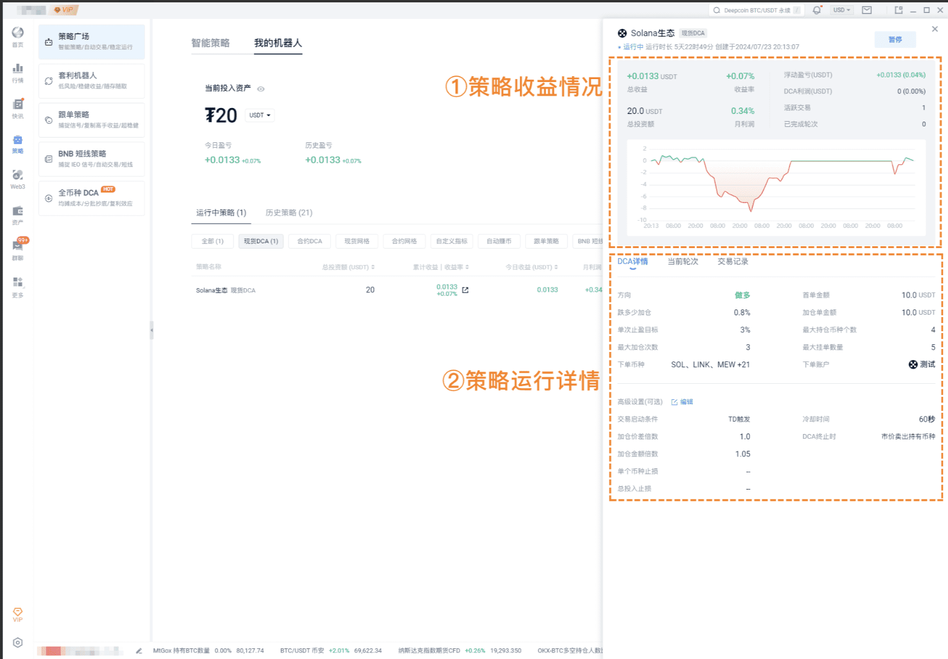Click the 暂停 pause button

pyautogui.click(x=895, y=40)
